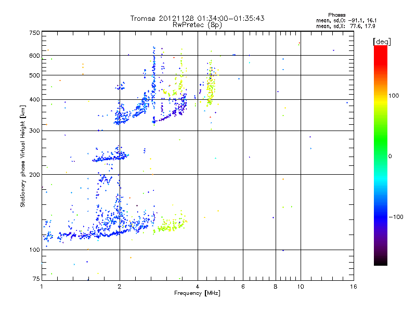
Task: Click the 100 height axis tick label
Action: (34, 250)
